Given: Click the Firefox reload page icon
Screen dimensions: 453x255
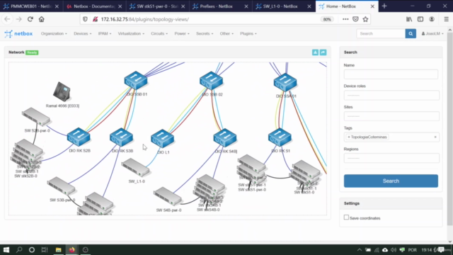Looking at the screenshot, I should pyautogui.click(x=30, y=19).
